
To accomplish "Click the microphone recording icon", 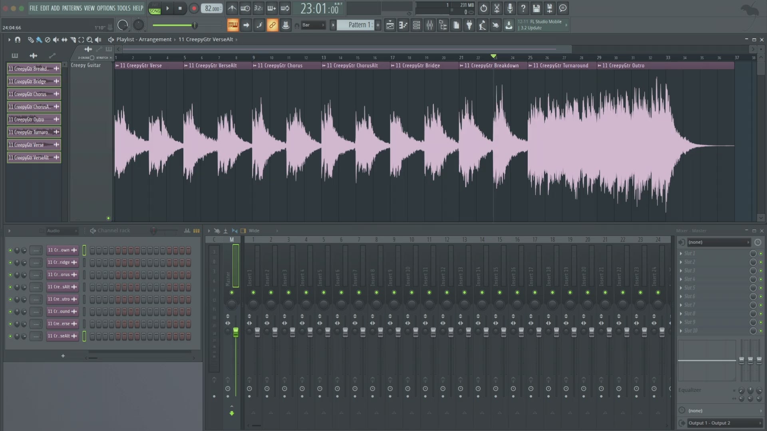I will [x=510, y=8].
